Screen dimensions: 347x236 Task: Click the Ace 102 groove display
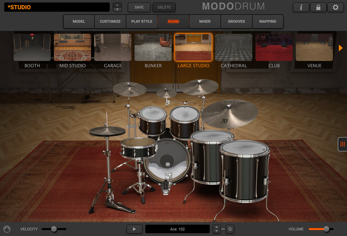coord(178,229)
